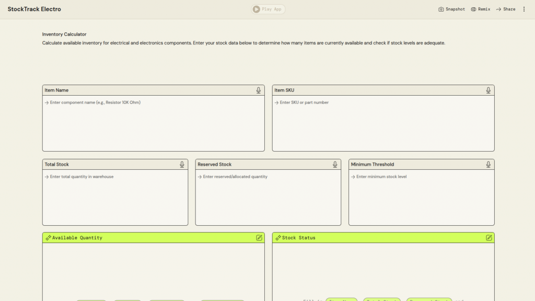Activate microphone for Reserved Stock field
Viewport: 535px width, 301px height.
(x=335, y=165)
